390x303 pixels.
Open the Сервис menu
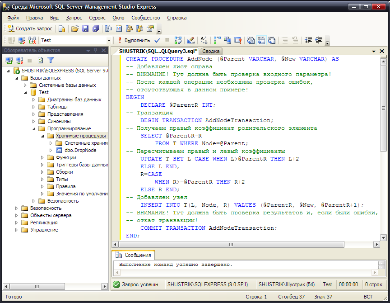coord(97,18)
